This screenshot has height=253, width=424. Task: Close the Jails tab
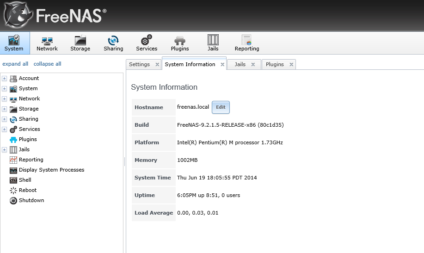[253, 64]
